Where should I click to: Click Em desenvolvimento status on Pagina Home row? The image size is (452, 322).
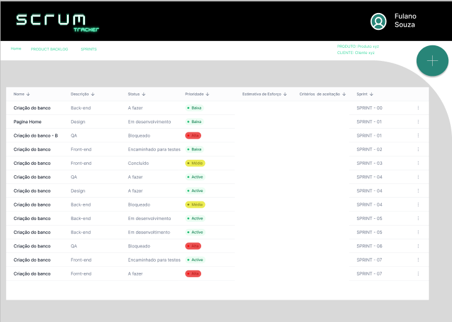tap(149, 122)
